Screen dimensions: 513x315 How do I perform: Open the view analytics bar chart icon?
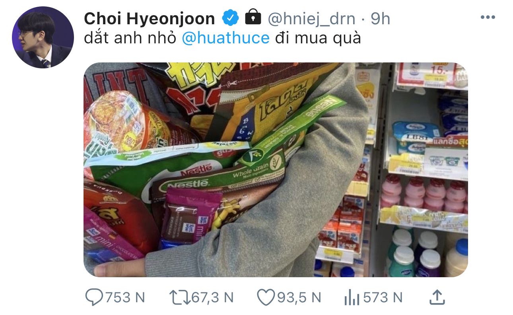pyautogui.click(x=352, y=297)
